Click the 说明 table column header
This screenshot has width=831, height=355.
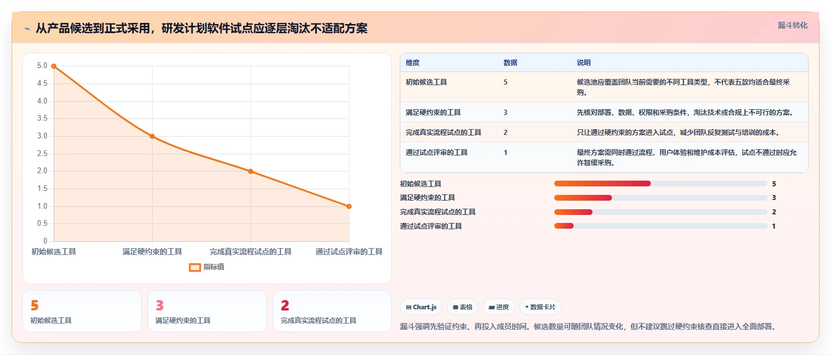(584, 63)
